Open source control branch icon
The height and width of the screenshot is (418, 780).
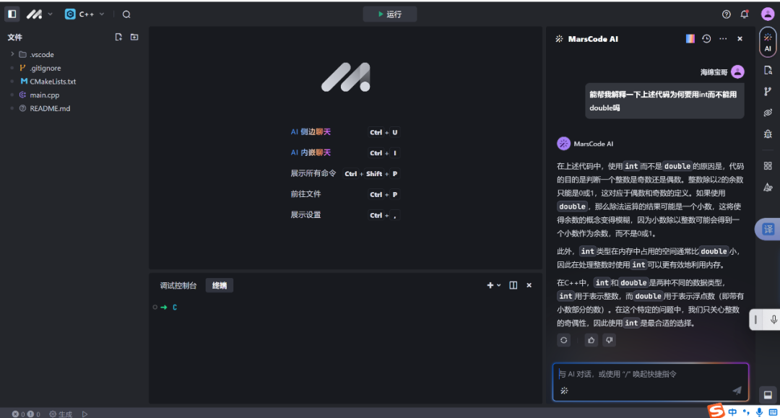[x=768, y=92]
